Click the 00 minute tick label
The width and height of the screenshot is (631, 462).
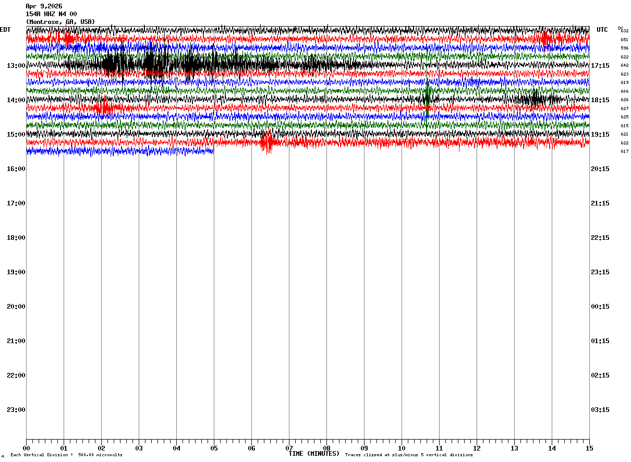click(x=26, y=448)
